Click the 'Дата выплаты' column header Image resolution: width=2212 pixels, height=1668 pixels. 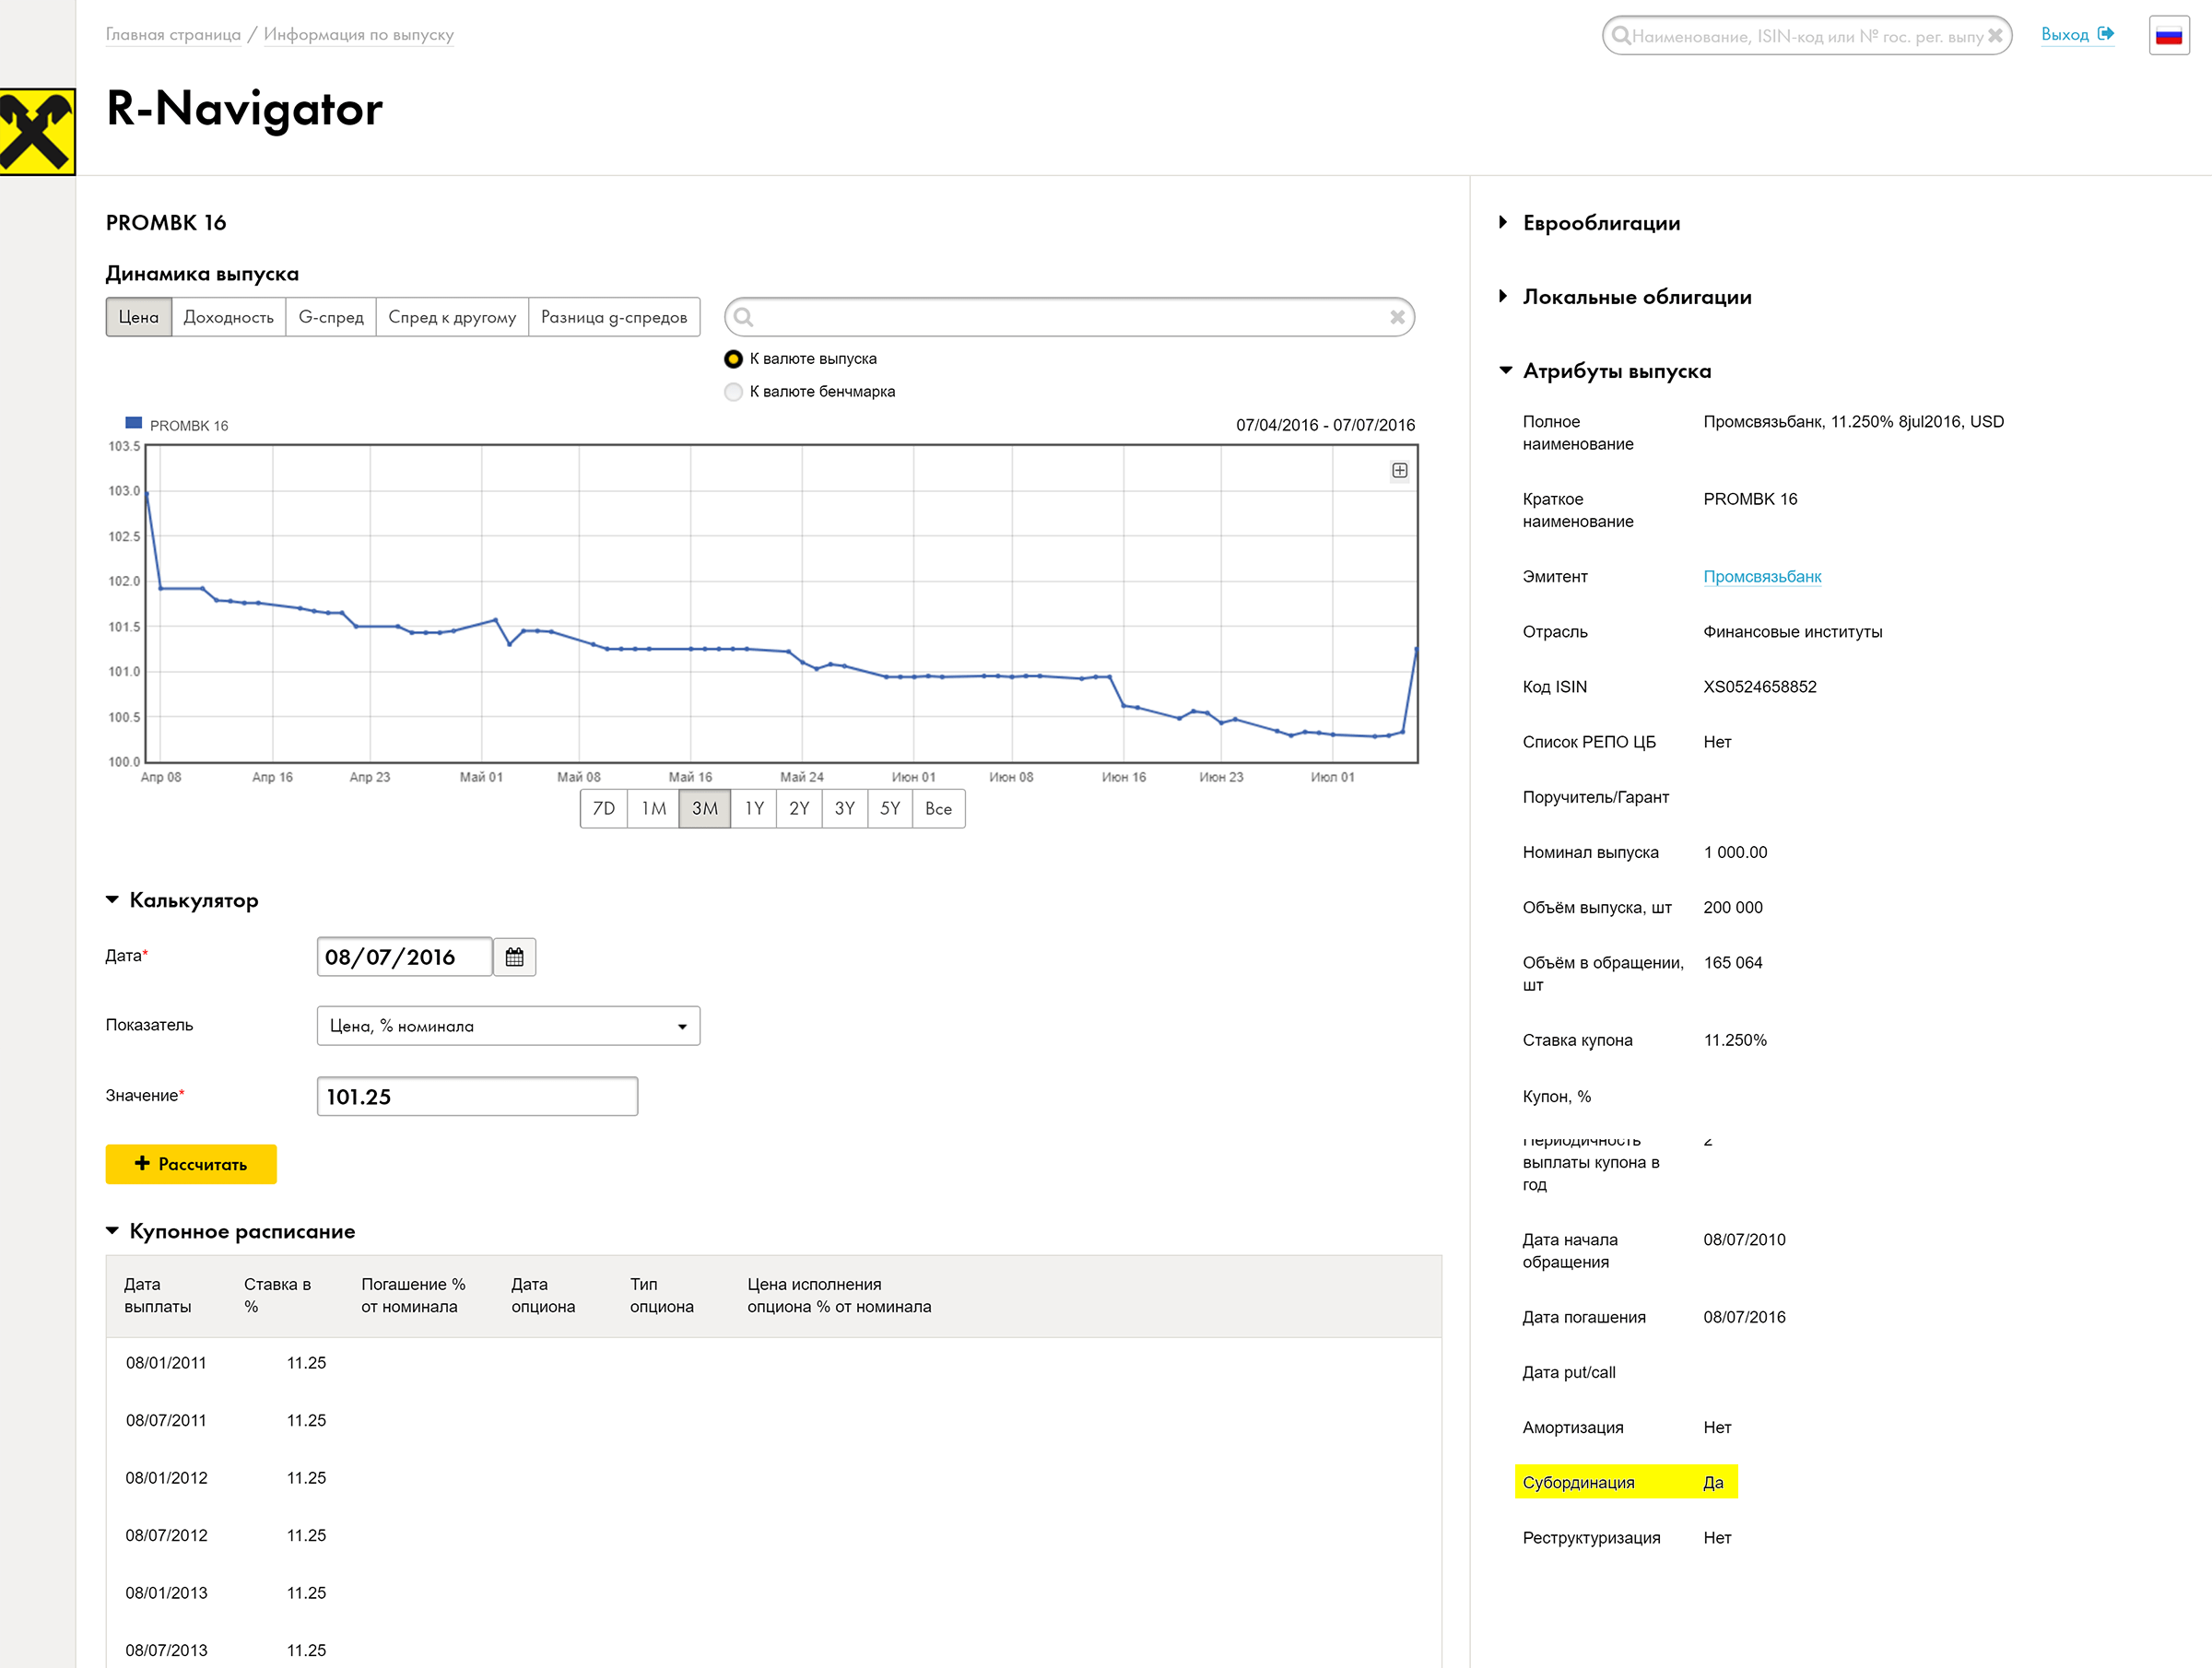(157, 1295)
